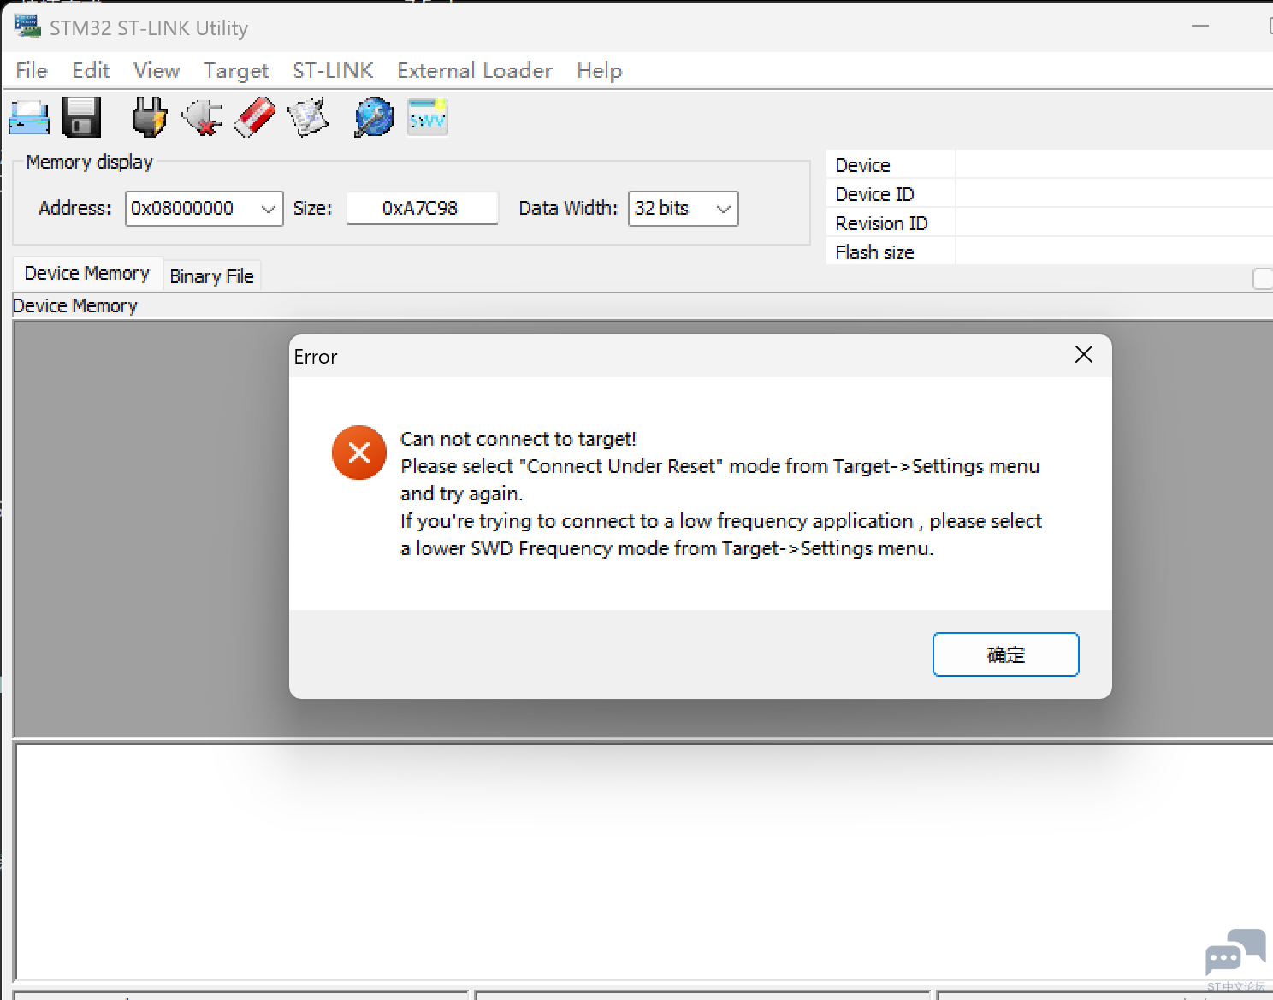Open the View menu

point(157,70)
